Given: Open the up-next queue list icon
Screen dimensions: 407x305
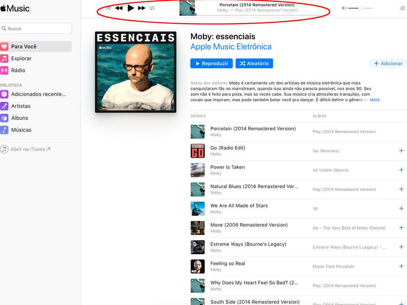Looking at the screenshot, I should click(x=402, y=8).
